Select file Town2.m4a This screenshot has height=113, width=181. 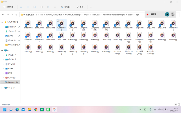click(62, 36)
